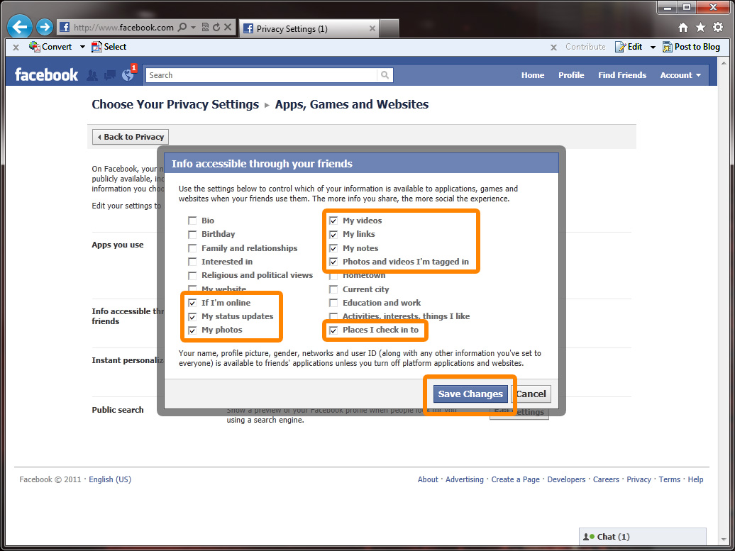Enable Religious and political views

coord(192,275)
